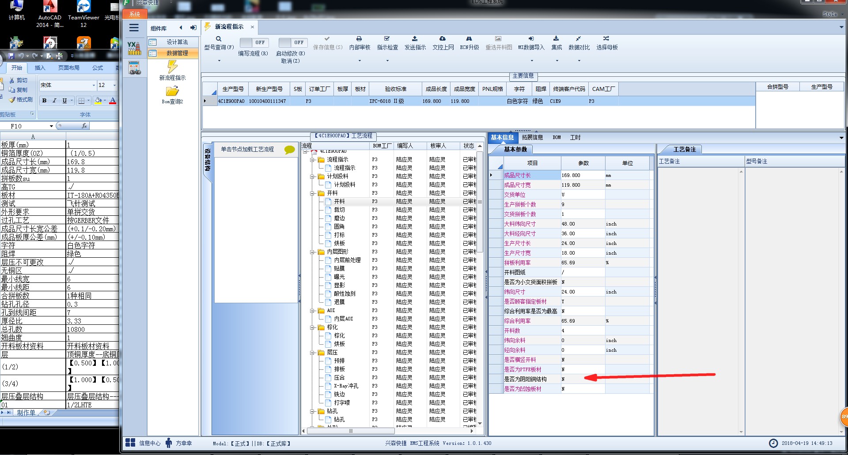Click print preview icon in Excel toolbar

coord(49,56)
